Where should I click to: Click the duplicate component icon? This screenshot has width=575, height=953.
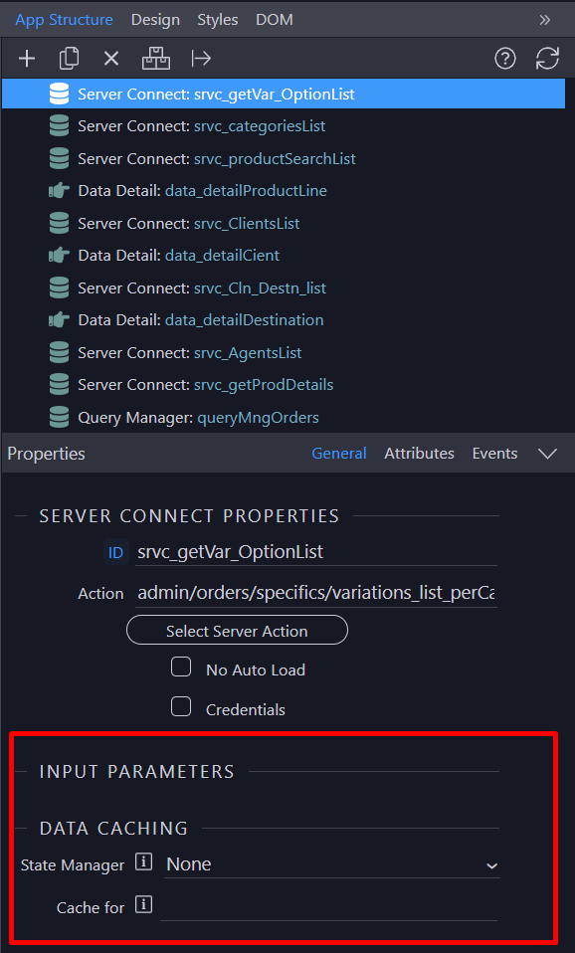[70, 59]
